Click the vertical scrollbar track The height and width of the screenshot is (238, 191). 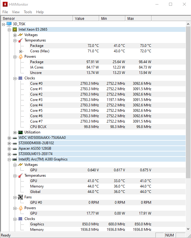tap(188, 150)
